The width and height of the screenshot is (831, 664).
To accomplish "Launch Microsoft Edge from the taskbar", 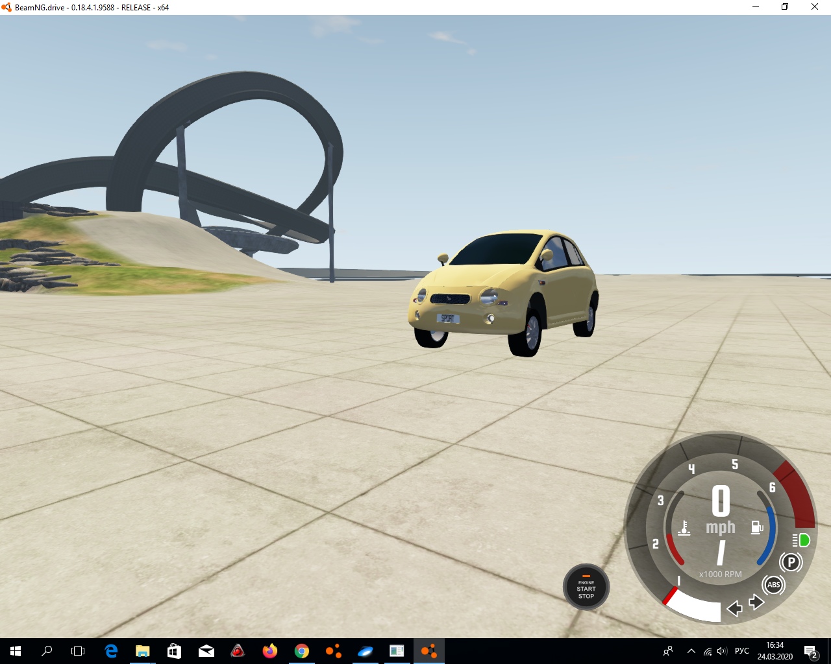I will pyautogui.click(x=111, y=651).
